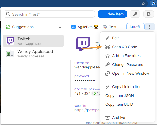The height and width of the screenshot is (125, 157).
Task: Click the AgileBits account icon
Action: (x=73, y=27)
